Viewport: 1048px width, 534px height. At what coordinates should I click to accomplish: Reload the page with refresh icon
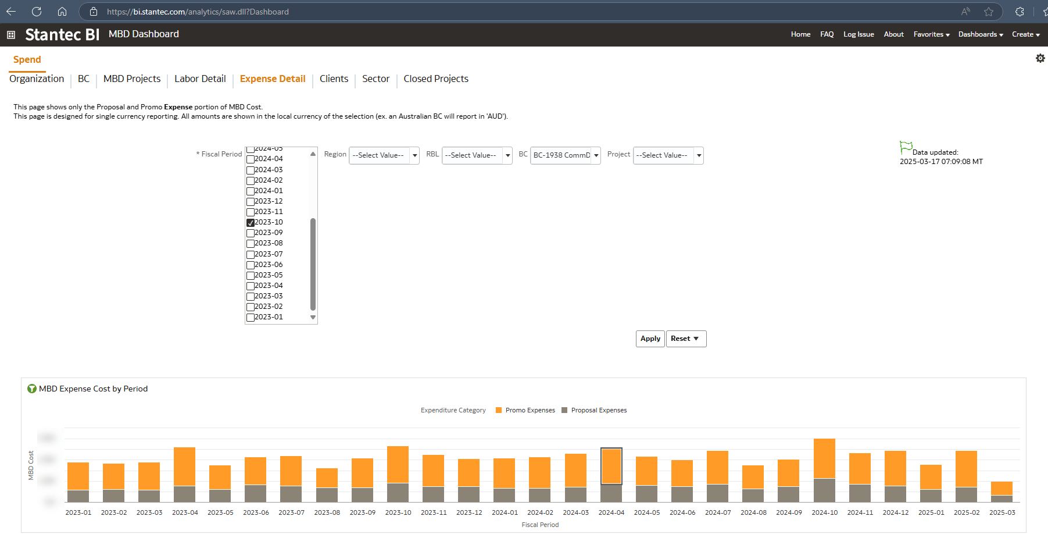[x=37, y=12]
